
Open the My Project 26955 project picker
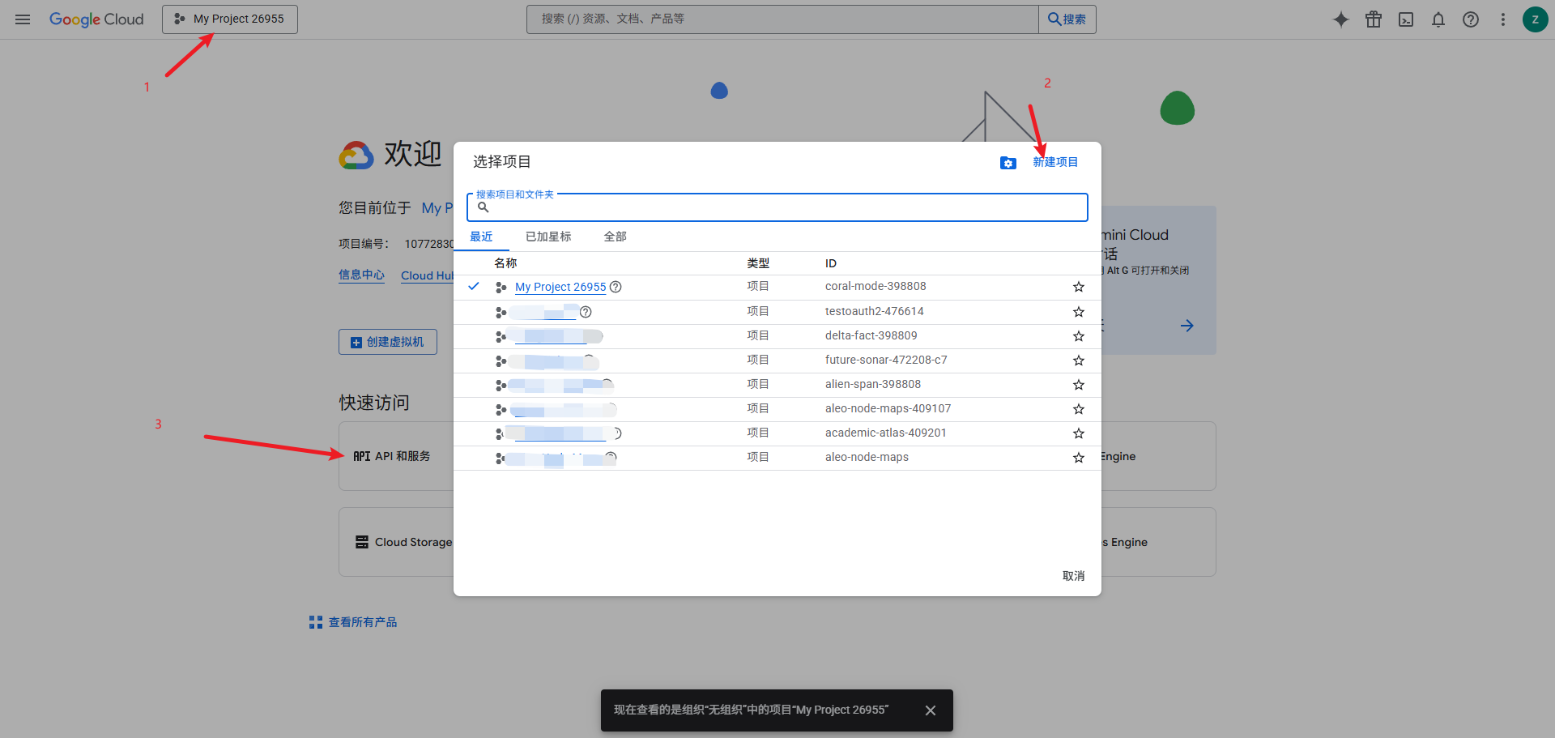230,19
